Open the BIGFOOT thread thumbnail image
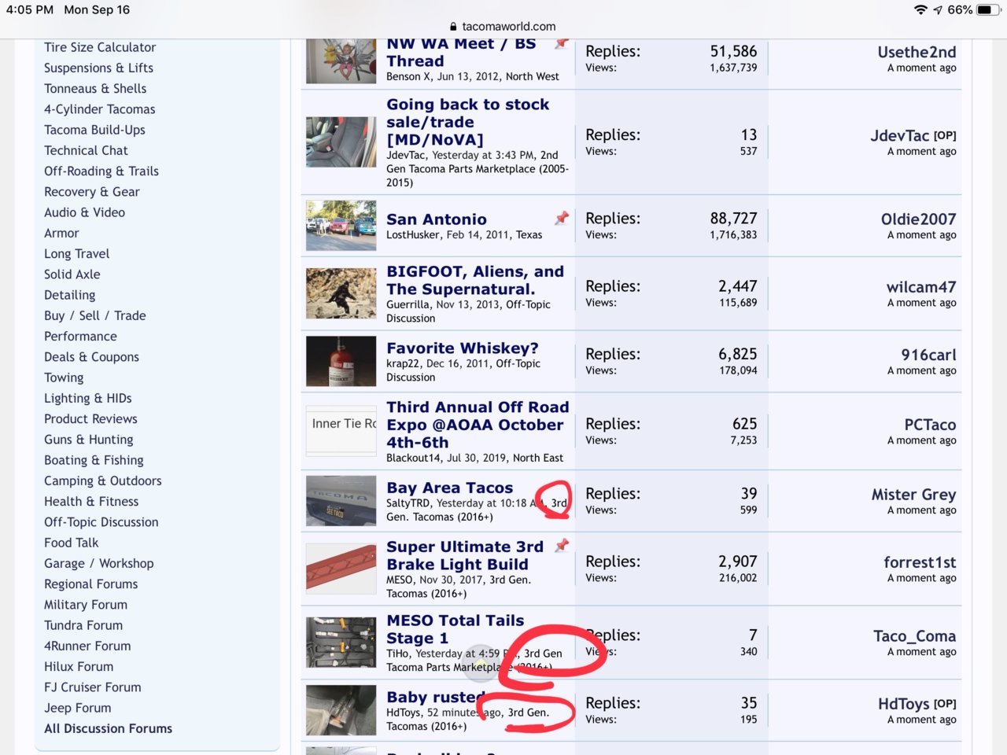The width and height of the screenshot is (1007, 755). (x=341, y=293)
